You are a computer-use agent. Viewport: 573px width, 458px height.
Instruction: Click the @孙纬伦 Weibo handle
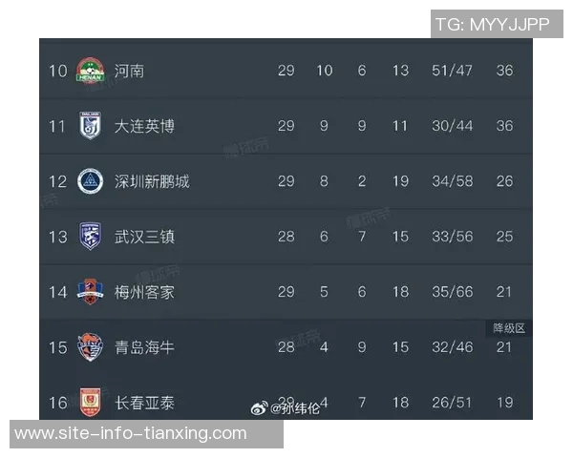coord(298,408)
